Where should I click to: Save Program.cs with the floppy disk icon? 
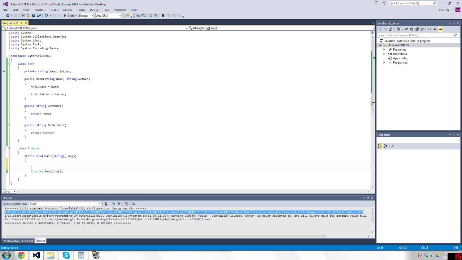pyautogui.click(x=34, y=16)
